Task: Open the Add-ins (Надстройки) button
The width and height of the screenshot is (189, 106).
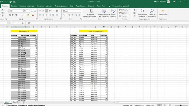Action: [x=163, y=12]
